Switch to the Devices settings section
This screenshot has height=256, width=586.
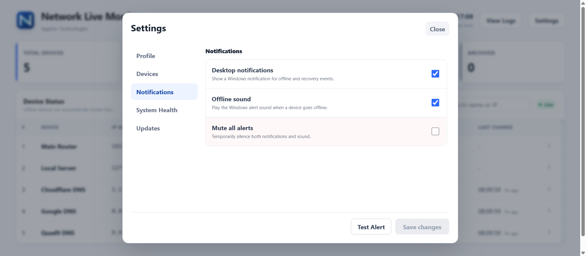[x=164, y=74]
